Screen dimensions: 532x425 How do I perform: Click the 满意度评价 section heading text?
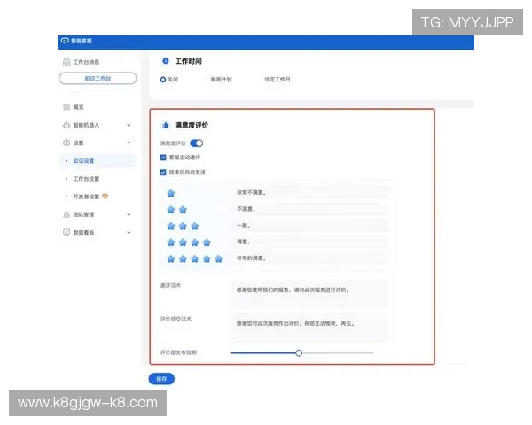point(192,125)
